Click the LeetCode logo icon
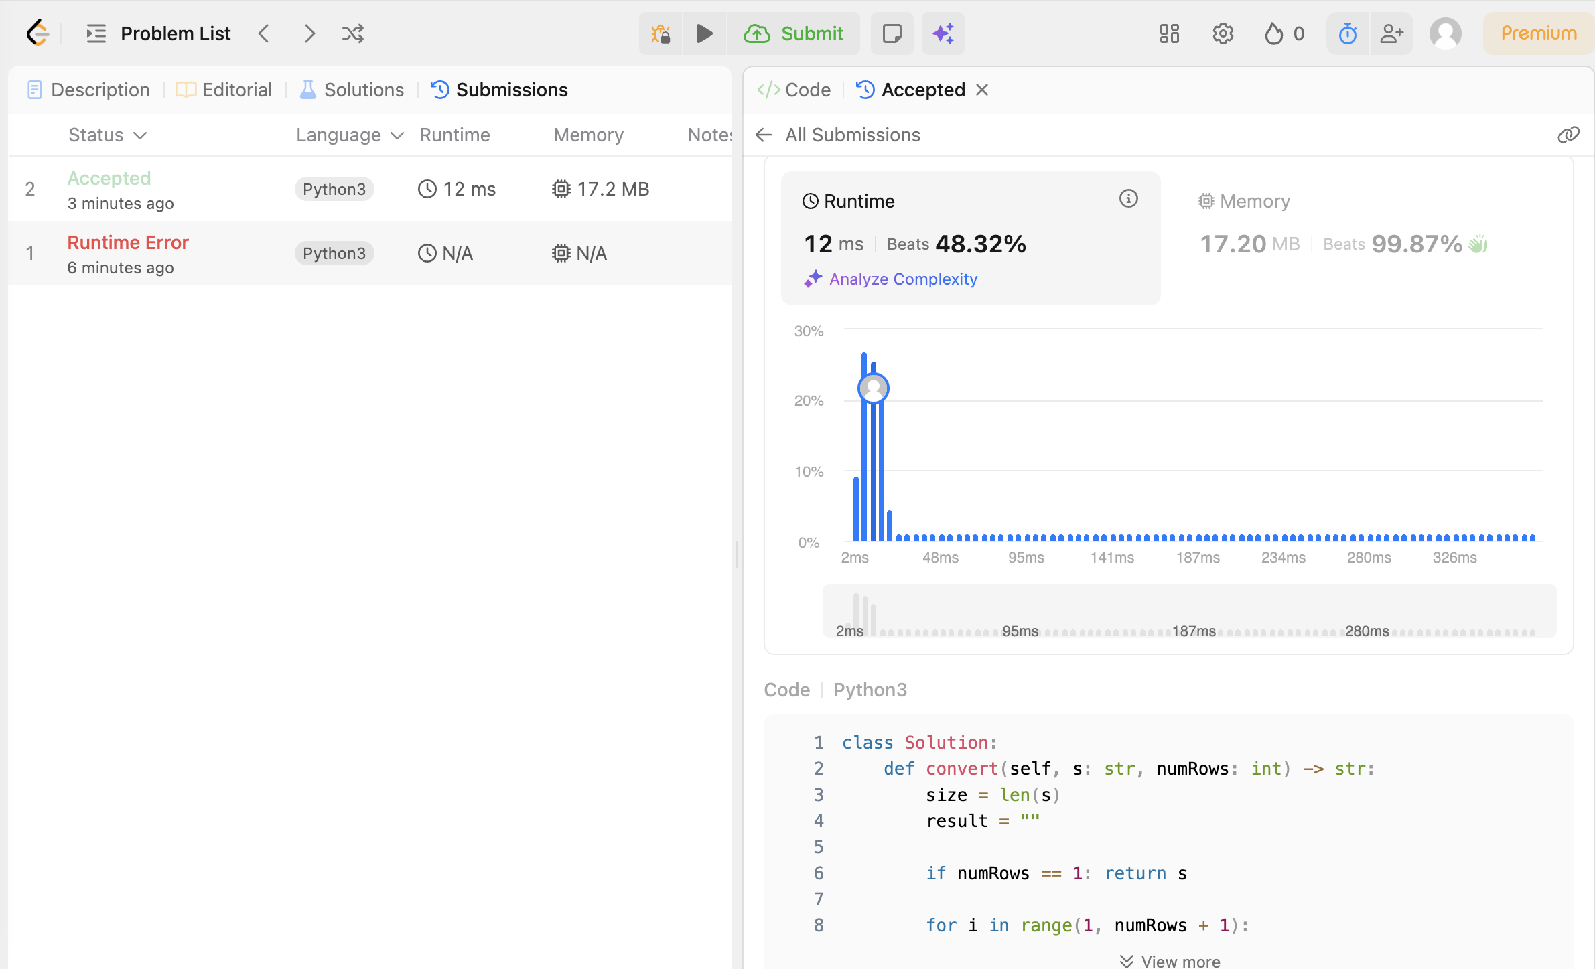 [x=38, y=33]
